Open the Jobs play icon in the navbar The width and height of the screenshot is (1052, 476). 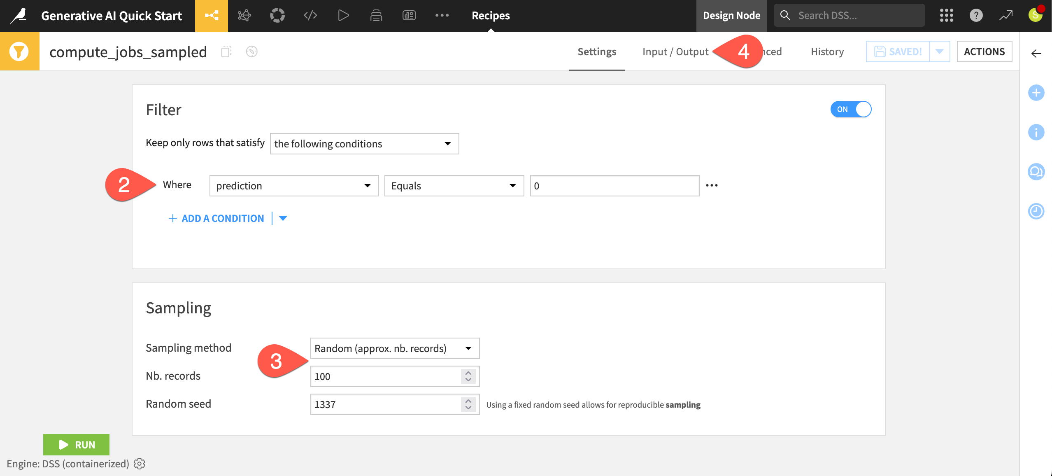(343, 16)
